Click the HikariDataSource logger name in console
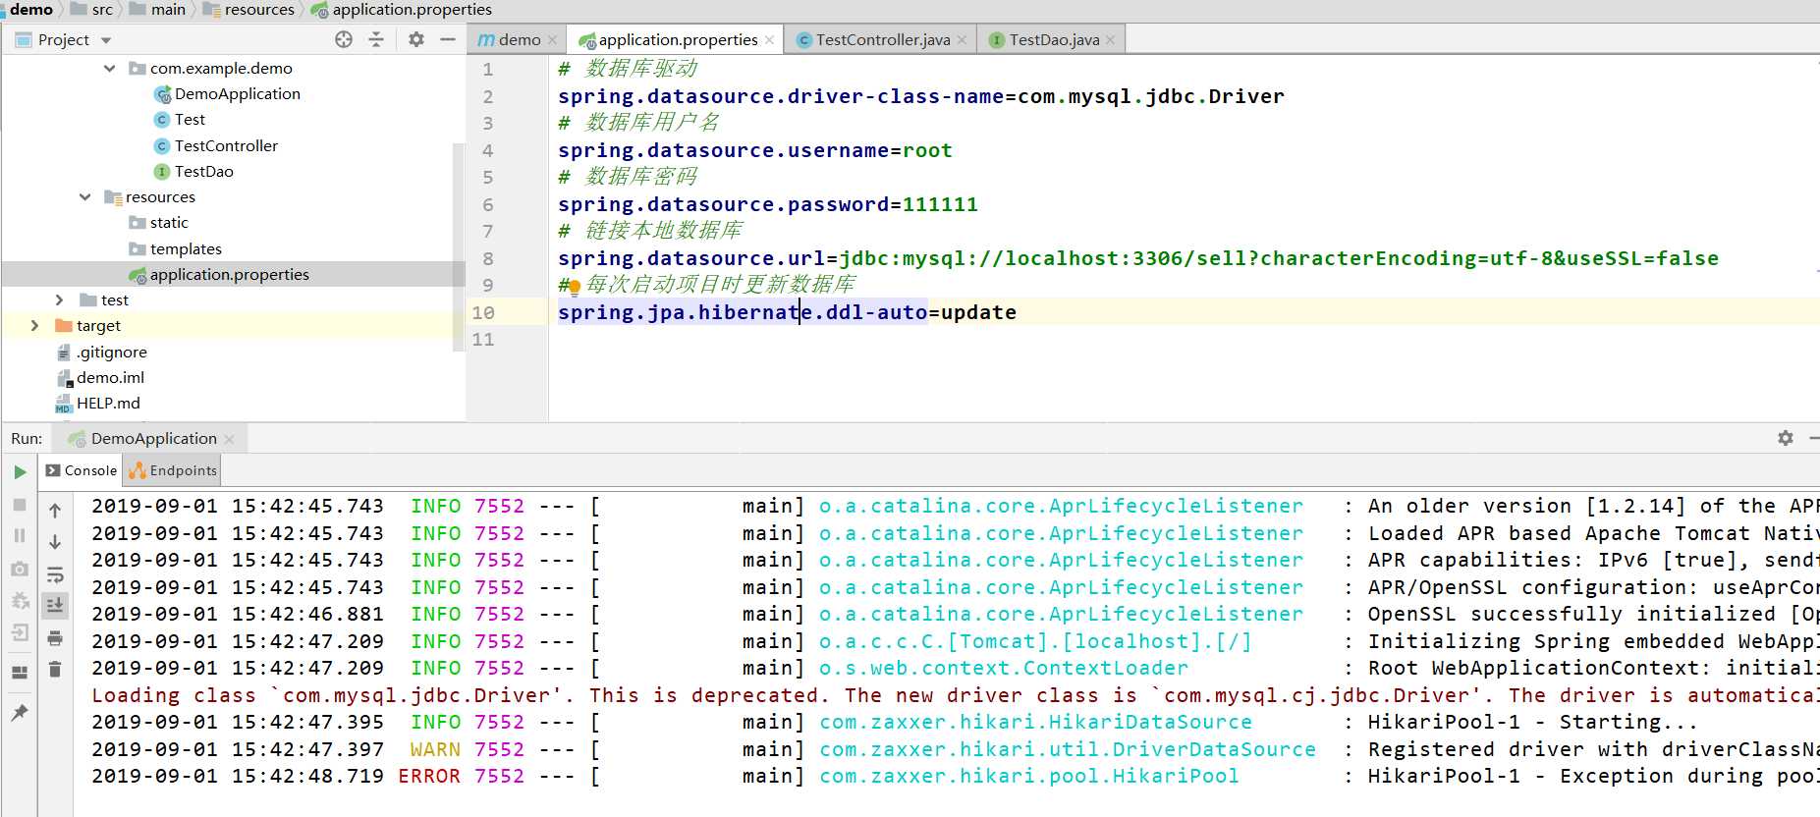This screenshot has width=1820, height=817. [x=1036, y=722]
